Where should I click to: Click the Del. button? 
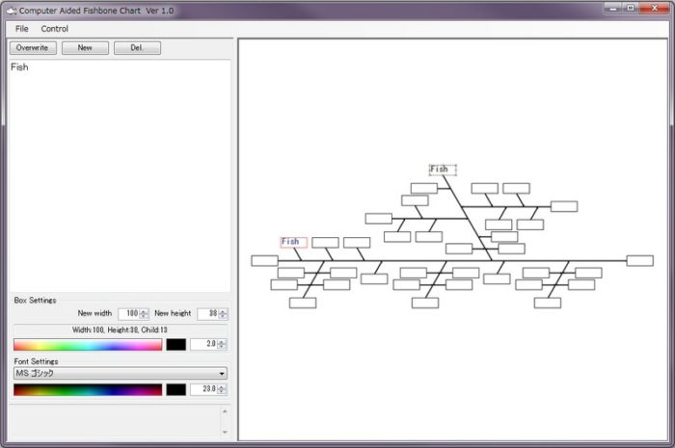pos(137,47)
